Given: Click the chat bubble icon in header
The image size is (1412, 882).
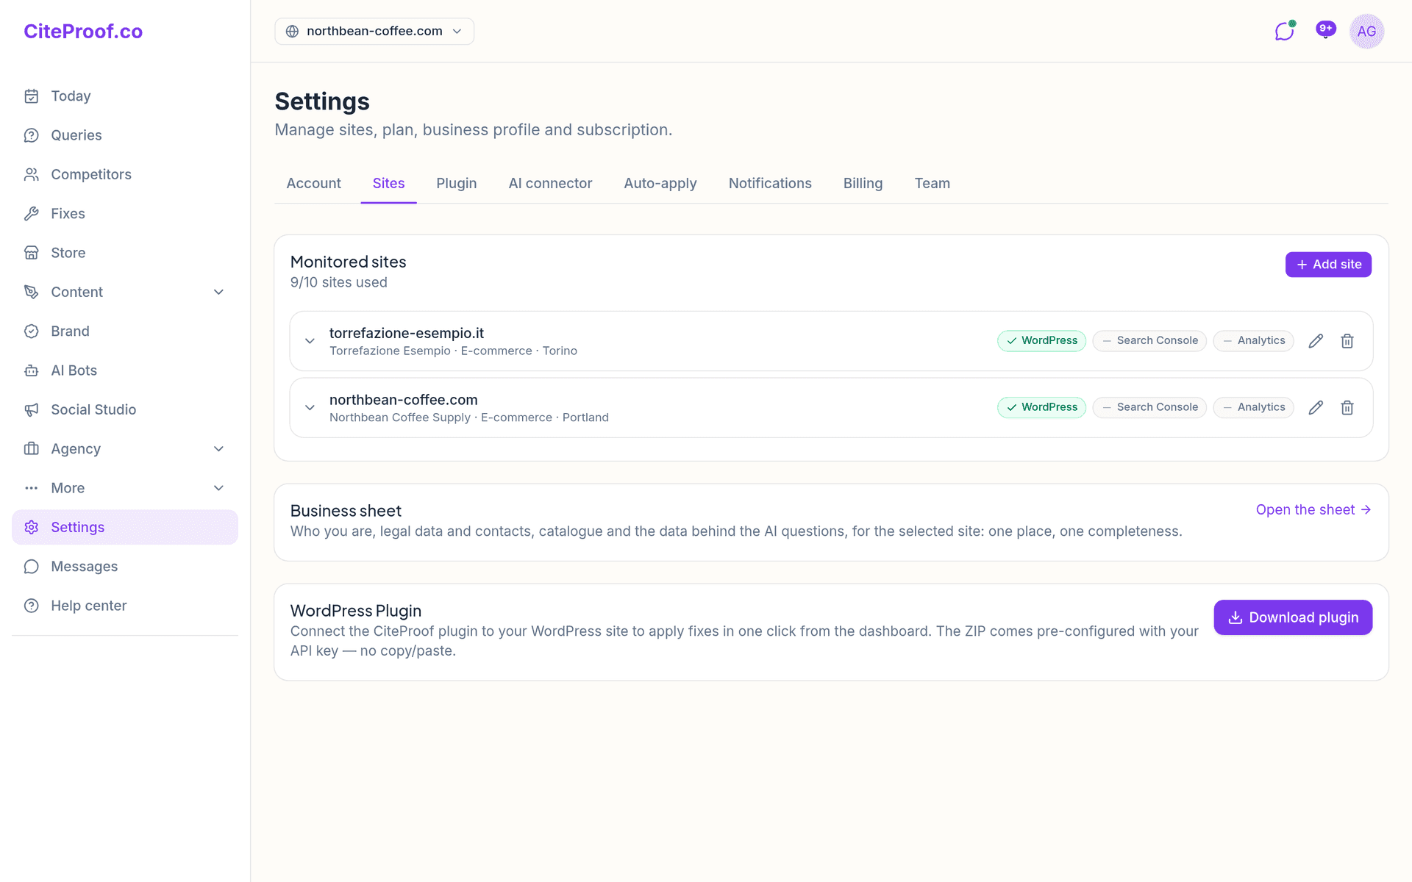Looking at the screenshot, I should point(1284,31).
